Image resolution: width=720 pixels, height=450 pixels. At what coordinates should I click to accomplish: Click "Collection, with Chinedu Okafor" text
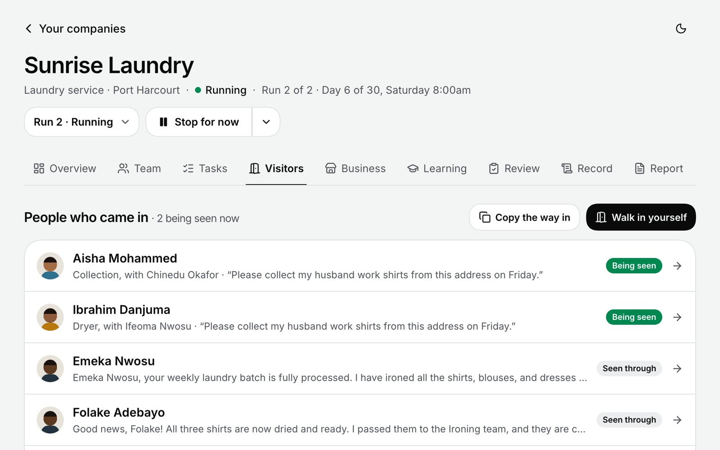146,275
